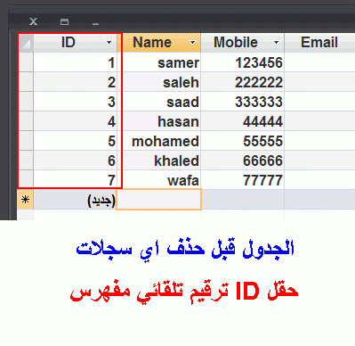Click the highlighted empty Name field in new row
Image resolution: width=355 pixels, height=346 pixels.
pos(159,200)
